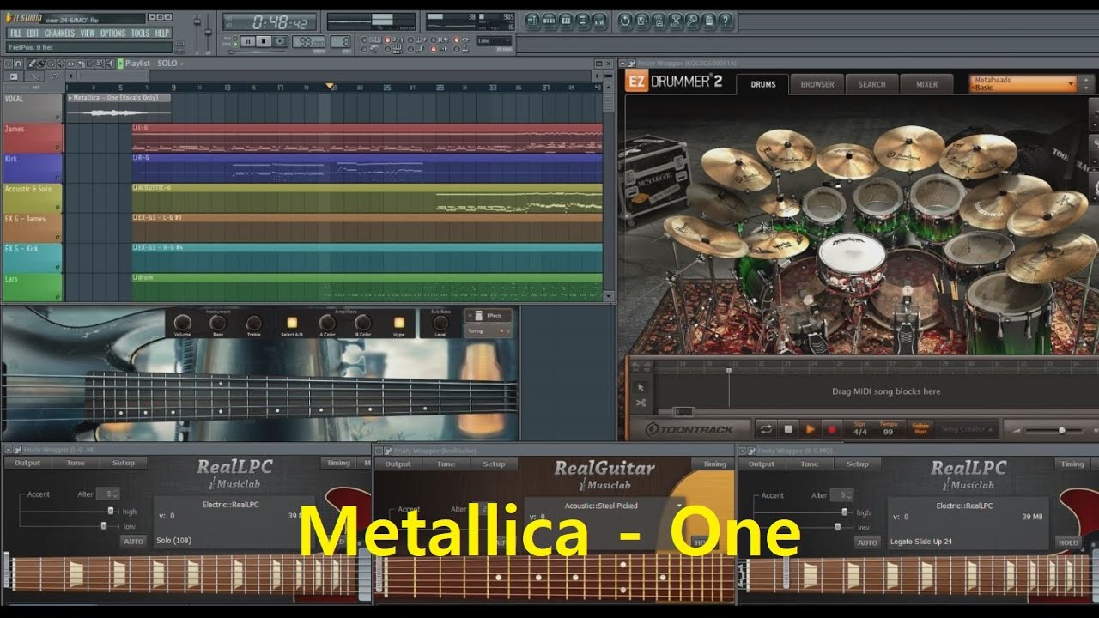
Task: Click the song time display 0:48:42
Action: [x=270, y=21]
